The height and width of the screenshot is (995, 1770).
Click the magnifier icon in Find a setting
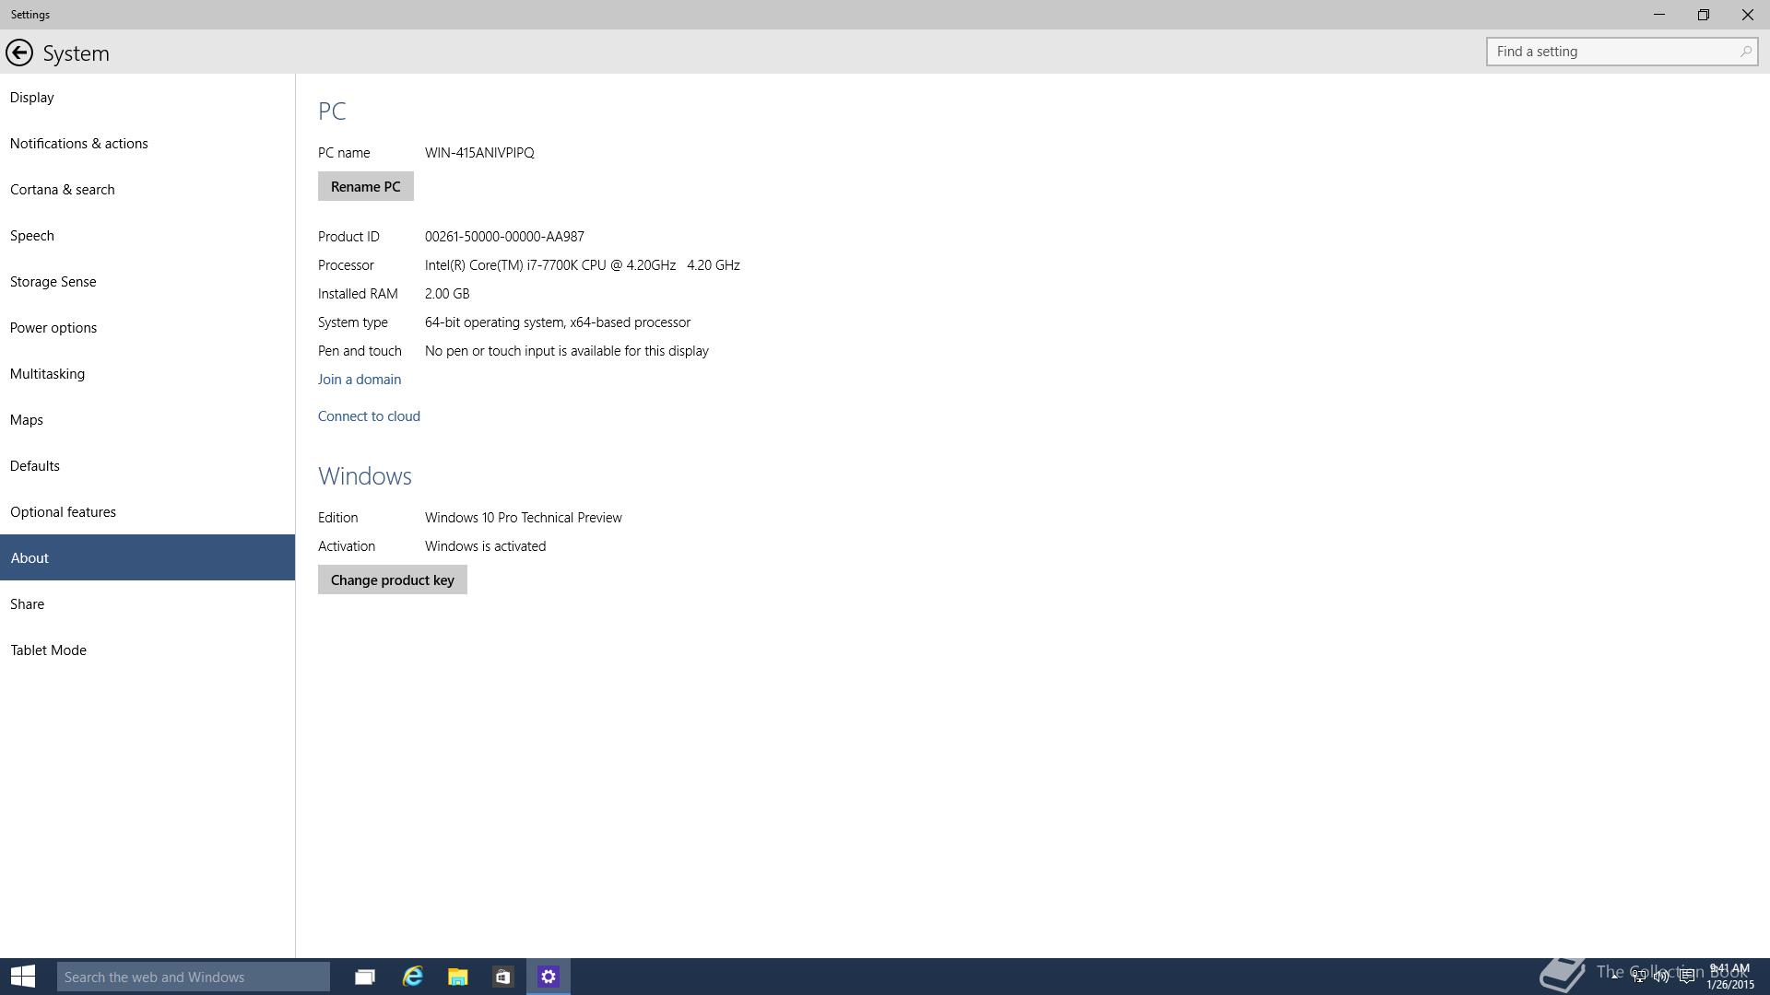1745,52
